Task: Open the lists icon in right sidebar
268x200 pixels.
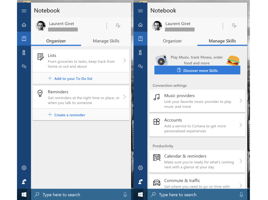Action: click(x=140, y=66)
